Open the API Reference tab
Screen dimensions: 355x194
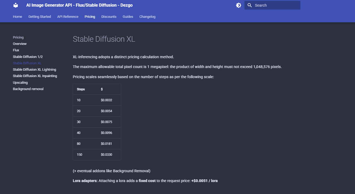(68, 17)
